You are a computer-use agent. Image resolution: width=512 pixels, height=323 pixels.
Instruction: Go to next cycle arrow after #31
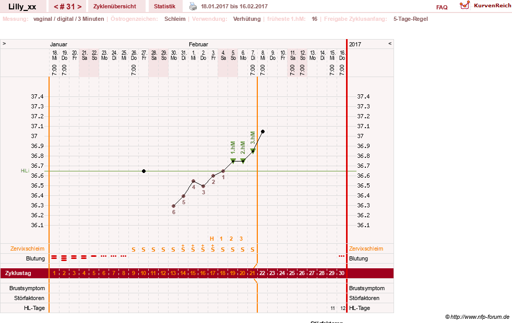[79, 7]
